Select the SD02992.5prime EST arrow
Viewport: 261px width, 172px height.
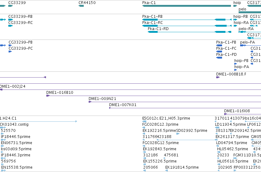pyautogui.click(x=178, y=134)
